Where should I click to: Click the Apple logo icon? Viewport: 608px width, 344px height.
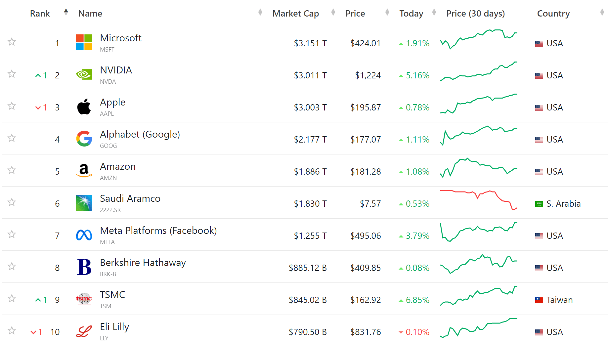pyautogui.click(x=84, y=107)
